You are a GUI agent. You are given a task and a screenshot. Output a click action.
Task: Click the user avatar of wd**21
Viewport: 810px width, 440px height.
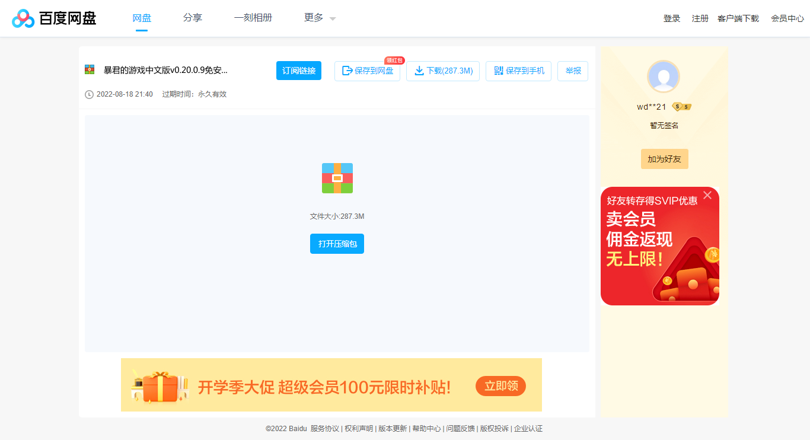664,76
